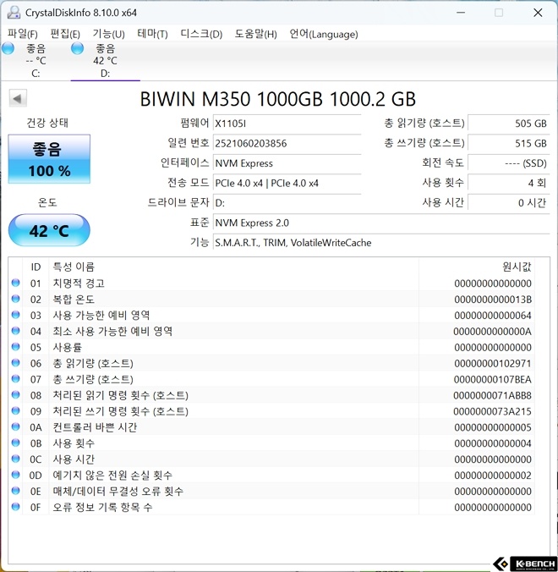Click the 42 °C temperature button
Screen dimensions: 558x572
(49, 231)
